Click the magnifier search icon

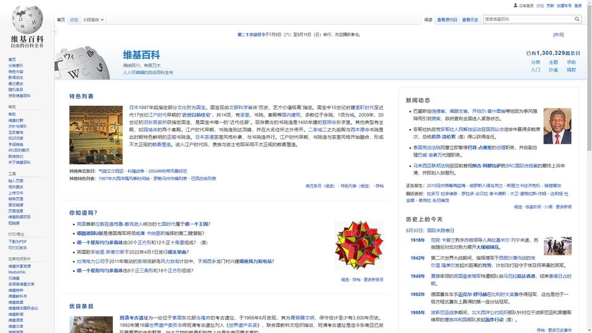(x=577, y=19)
